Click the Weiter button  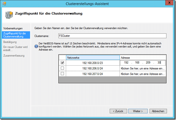[138, 111]
